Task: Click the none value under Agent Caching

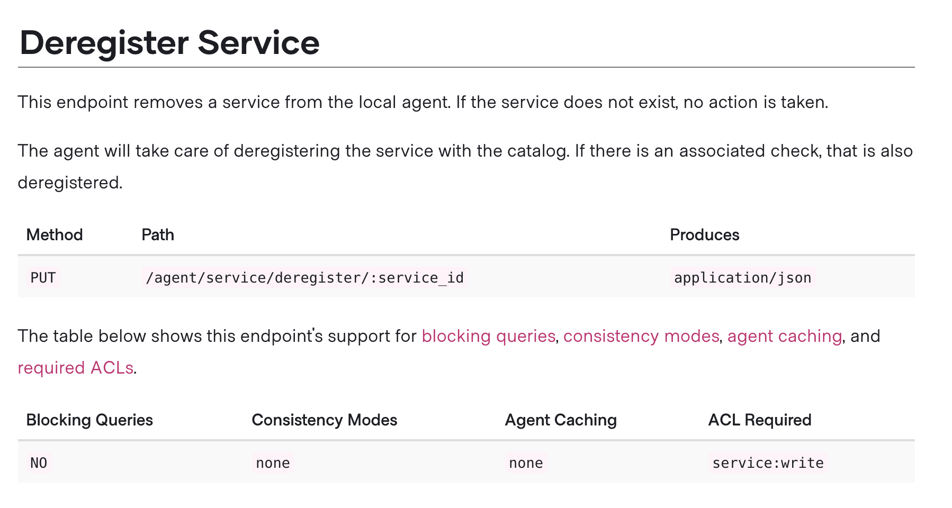Action: click(x=526, y=463)
